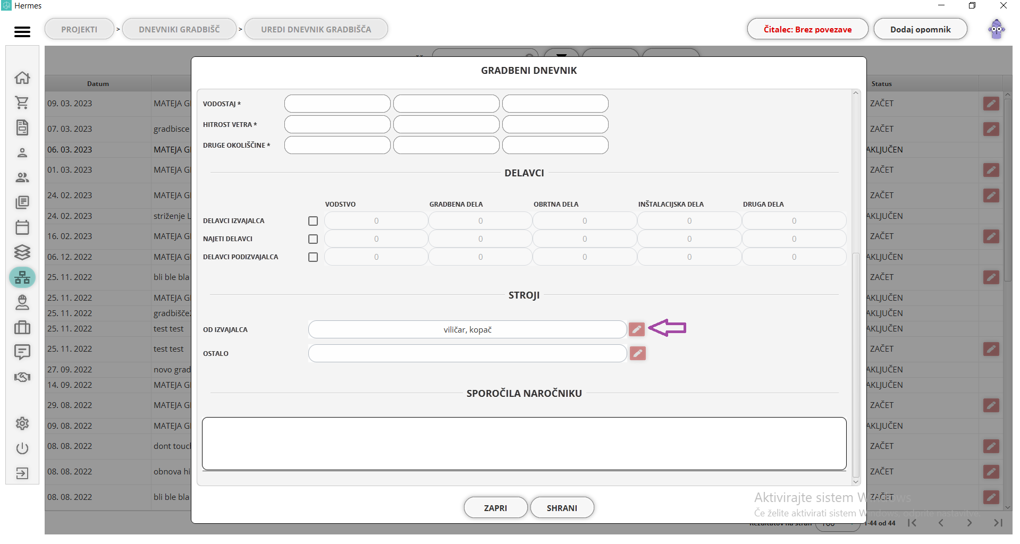Navigate to UREDI DNEVNIK GRADBIŠČA breadcrumb

coord(316,29)
